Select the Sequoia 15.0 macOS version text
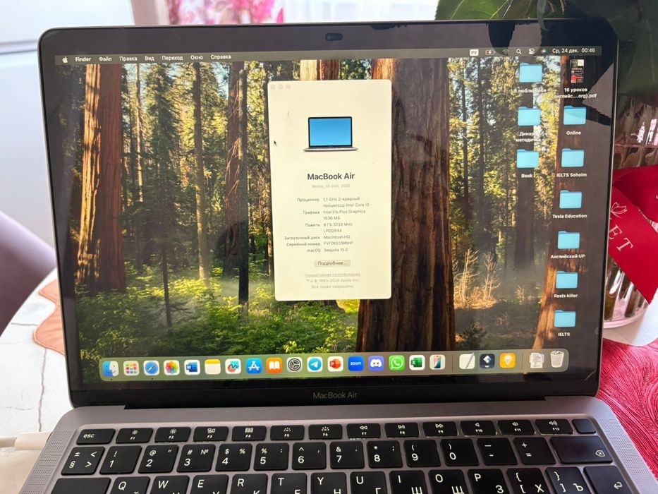Screen dimensions: 658x494 pyautogui.click(x=335, y=250)
